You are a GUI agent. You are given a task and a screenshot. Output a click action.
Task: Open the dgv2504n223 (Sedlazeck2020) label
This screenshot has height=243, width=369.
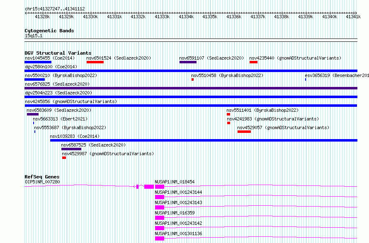click(x=58, y=93)
